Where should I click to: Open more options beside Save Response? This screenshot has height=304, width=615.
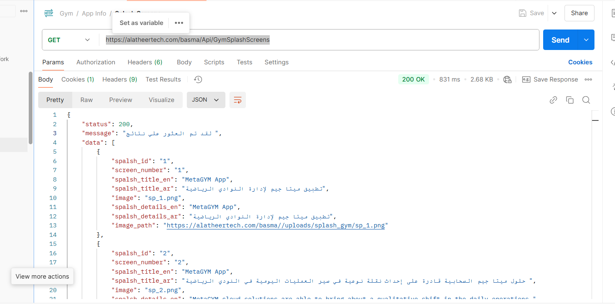588,79
